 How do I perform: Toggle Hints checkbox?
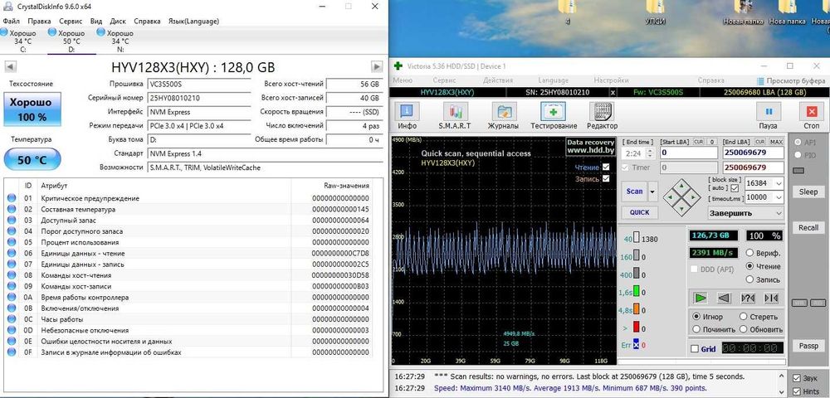[x=796, y=391]
